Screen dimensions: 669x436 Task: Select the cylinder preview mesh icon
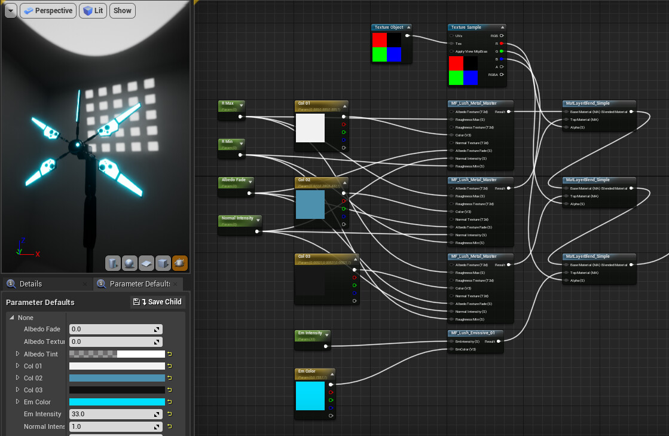point(113,263)
